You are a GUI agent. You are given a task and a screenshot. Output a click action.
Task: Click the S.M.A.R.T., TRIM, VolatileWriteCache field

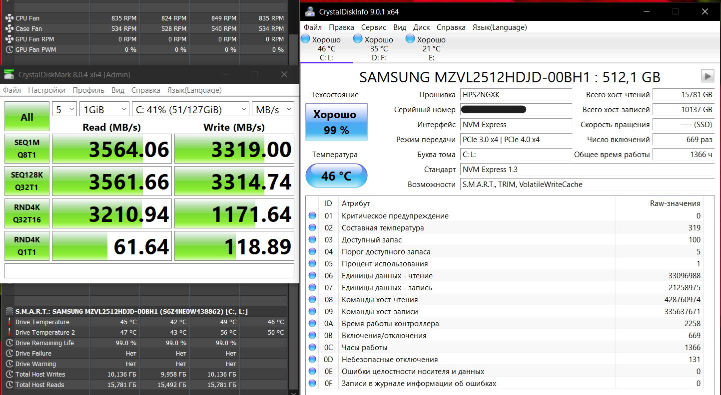(587, 185)
